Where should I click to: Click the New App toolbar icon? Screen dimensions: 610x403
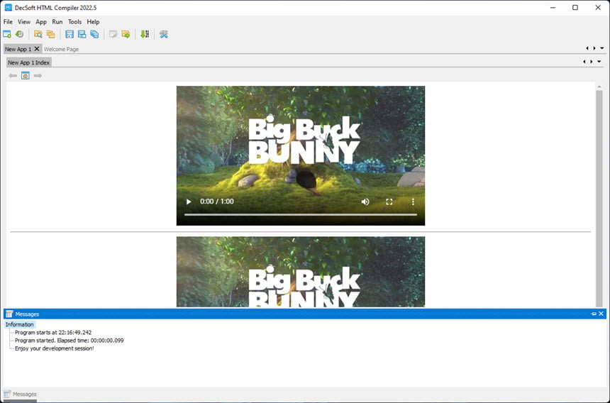point(7,34)
